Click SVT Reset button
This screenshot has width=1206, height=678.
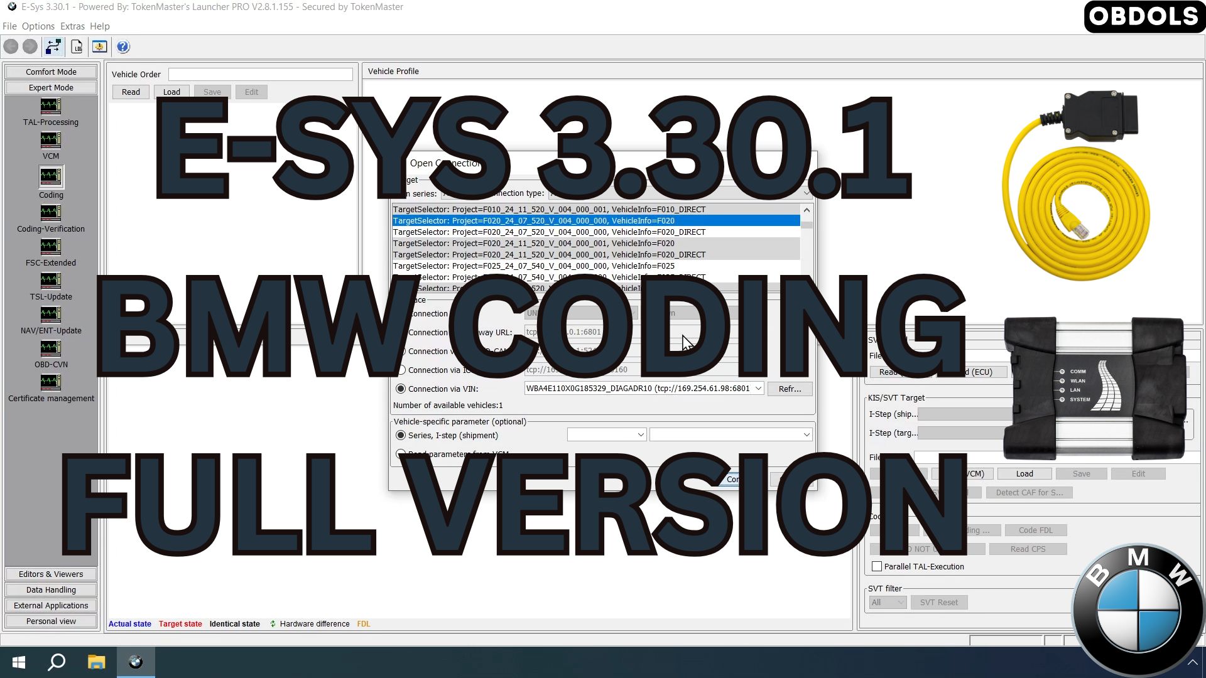coord(938,602)
